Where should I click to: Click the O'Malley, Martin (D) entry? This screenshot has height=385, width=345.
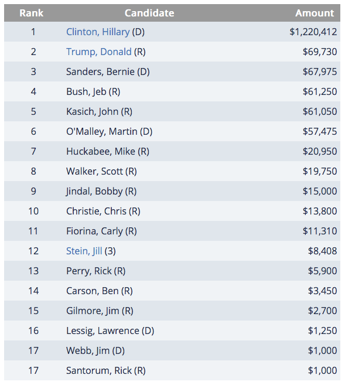109,131
